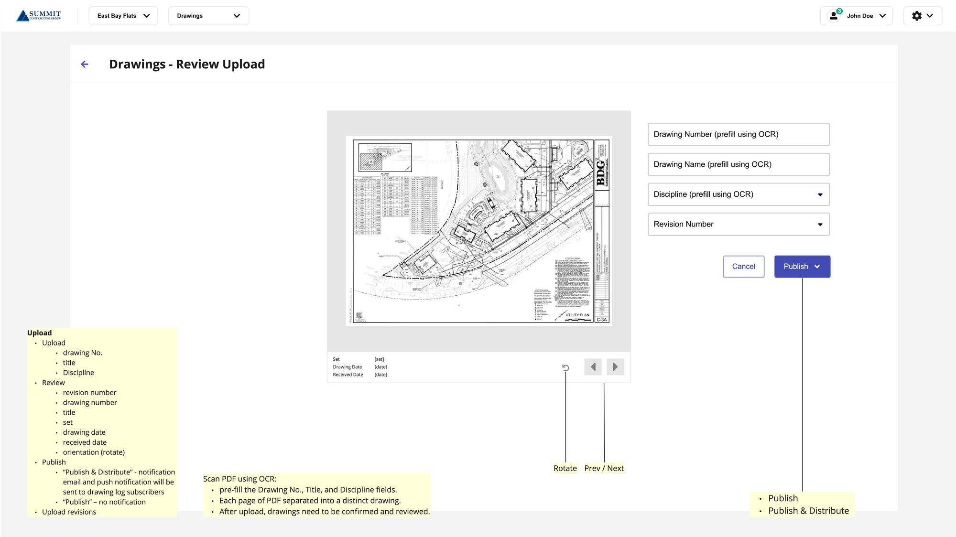Screen dimensions: 956x537
Task: Open the Drawings module dropdown
Action: coord(208,16)
